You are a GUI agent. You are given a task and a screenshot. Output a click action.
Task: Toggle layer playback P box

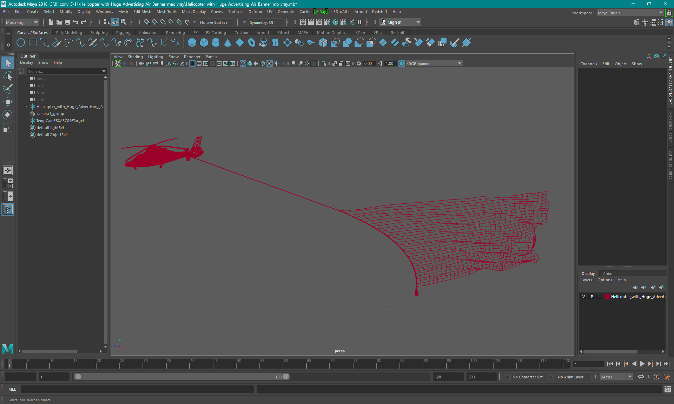592,297
